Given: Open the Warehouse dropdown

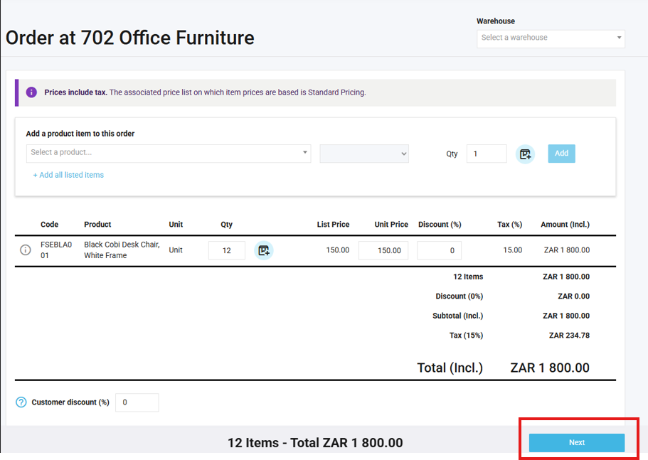Looking at the screenshot, I should point(551,38).
